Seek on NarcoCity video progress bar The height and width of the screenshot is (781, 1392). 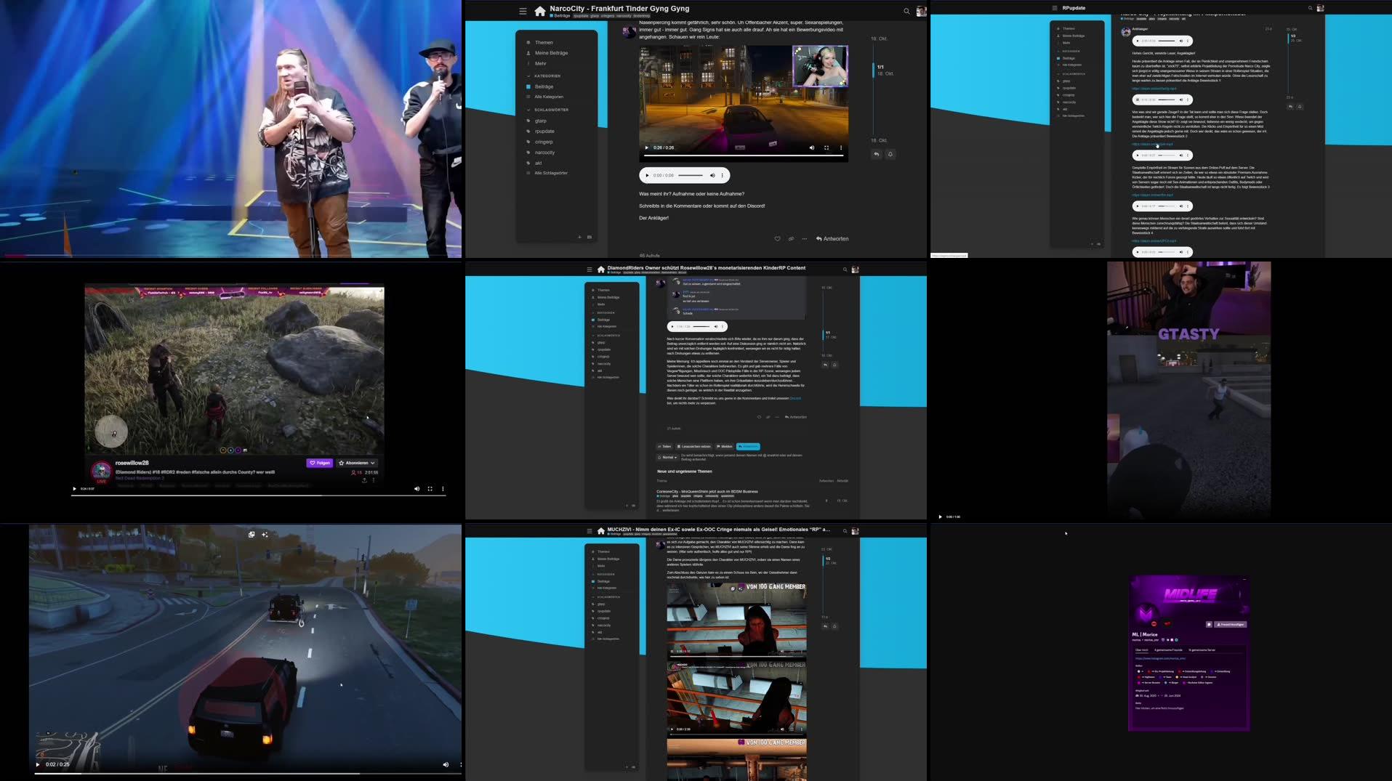(x=743, y=155)
